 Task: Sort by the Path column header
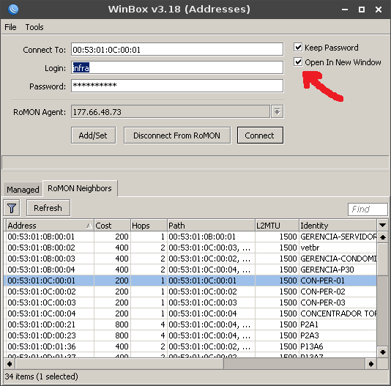(x=211, y=226)
